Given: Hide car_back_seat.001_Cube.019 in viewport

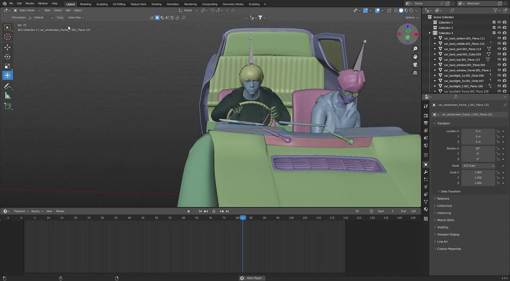Looking at the screenshot, I should click(499, 54).
